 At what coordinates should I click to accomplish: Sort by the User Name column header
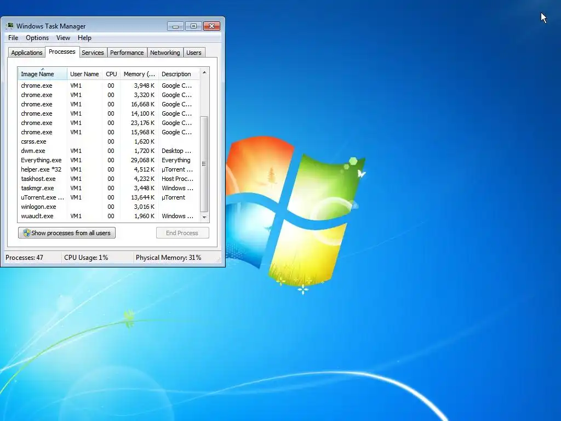pyautogui.click(x=84, y=74)
